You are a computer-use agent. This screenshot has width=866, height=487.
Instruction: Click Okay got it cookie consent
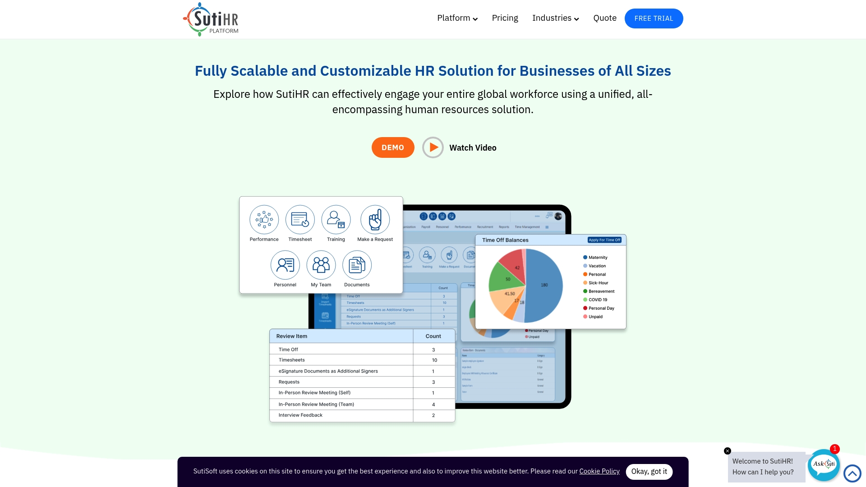point(649,471)
